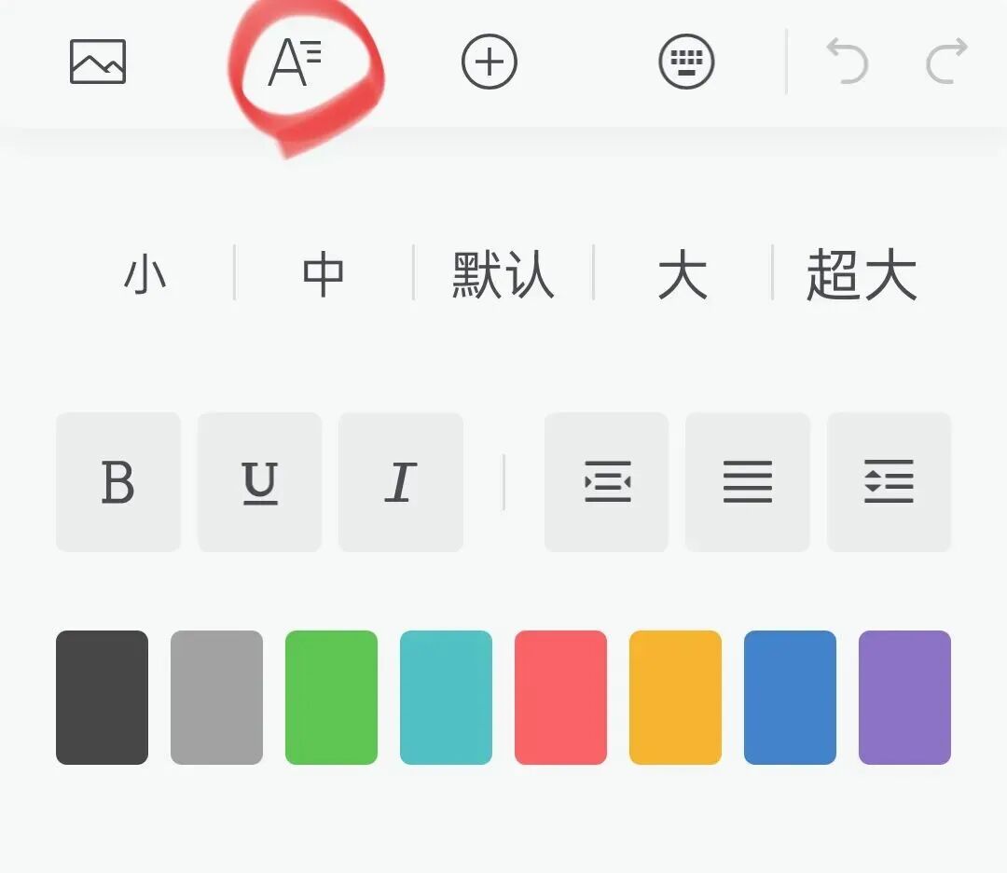Select the 中 font size
This screenshot has width=1007, height=873.
click(322, 271)
